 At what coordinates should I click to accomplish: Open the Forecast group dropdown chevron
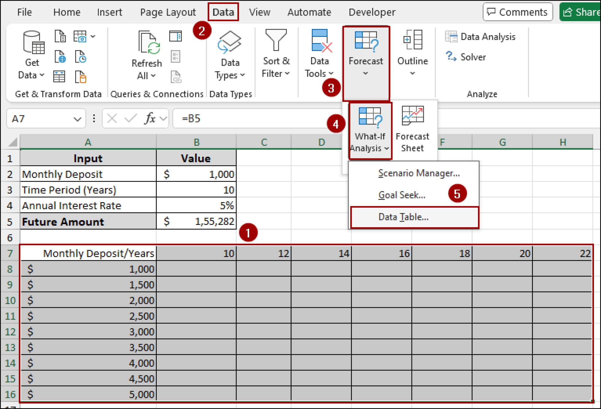(x=365, y=73)
